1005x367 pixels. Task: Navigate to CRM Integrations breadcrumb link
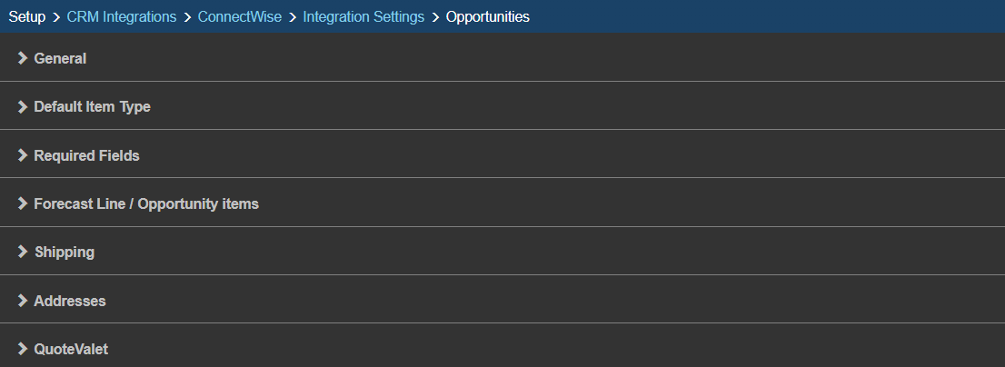coord(122,17)
